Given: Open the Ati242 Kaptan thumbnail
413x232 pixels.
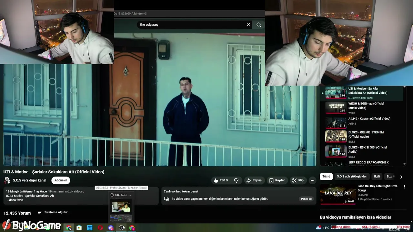Looking at the screenshot, I should (336, 122).
